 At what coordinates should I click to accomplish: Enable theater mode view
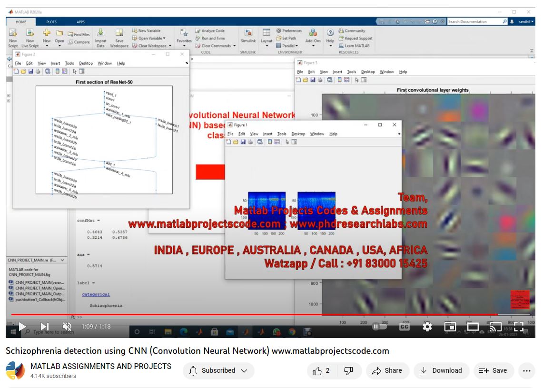[473, 326]
